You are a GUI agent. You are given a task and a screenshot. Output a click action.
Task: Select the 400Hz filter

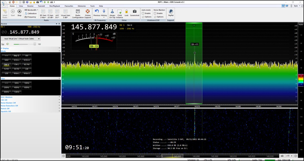click(x=16, y=87)
